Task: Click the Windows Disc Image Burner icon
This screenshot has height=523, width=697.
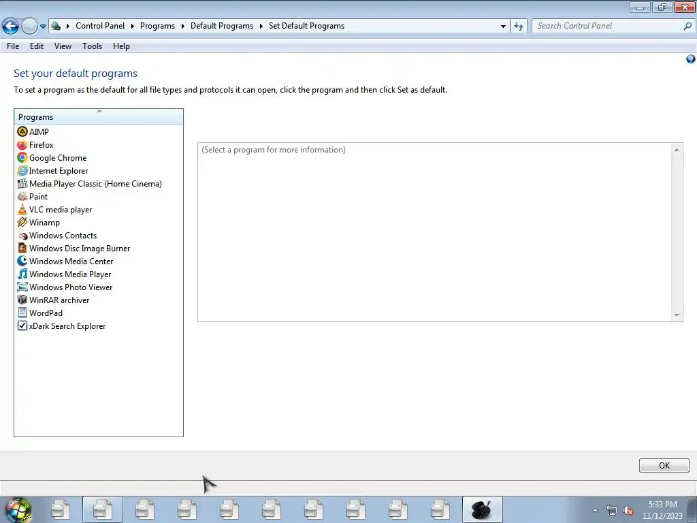Action: [22, 248]
